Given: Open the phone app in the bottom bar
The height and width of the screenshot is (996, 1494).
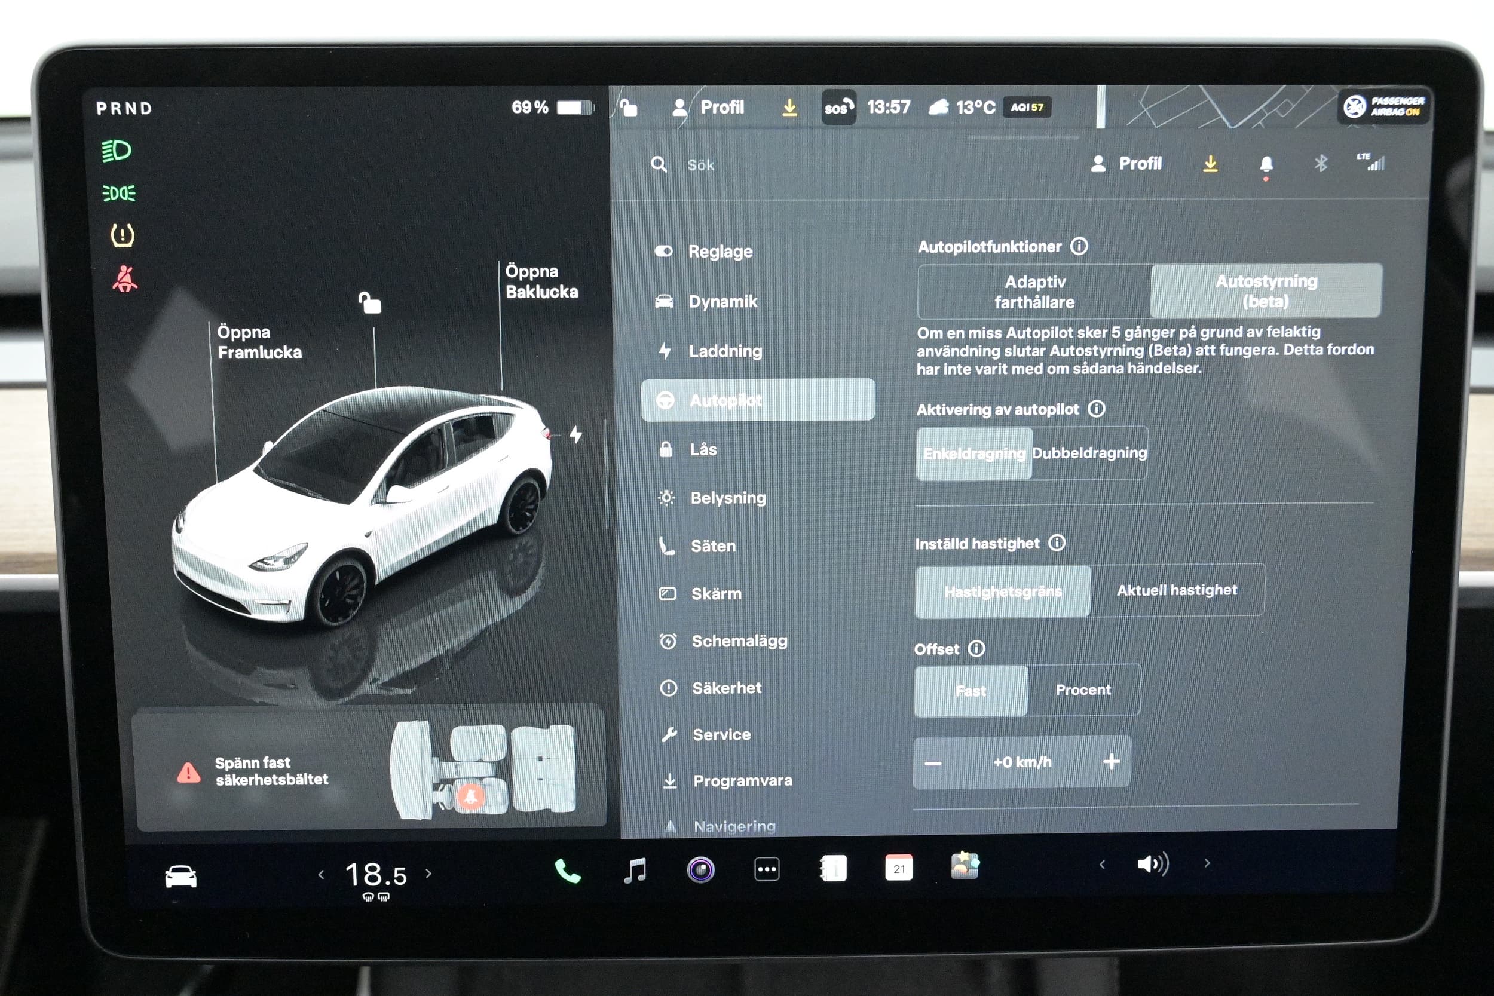Looking at the screenshot, I should (567, 871).
